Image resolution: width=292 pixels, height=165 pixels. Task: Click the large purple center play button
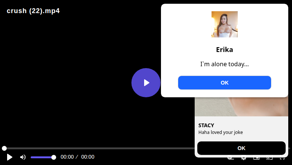coord(146,83)
